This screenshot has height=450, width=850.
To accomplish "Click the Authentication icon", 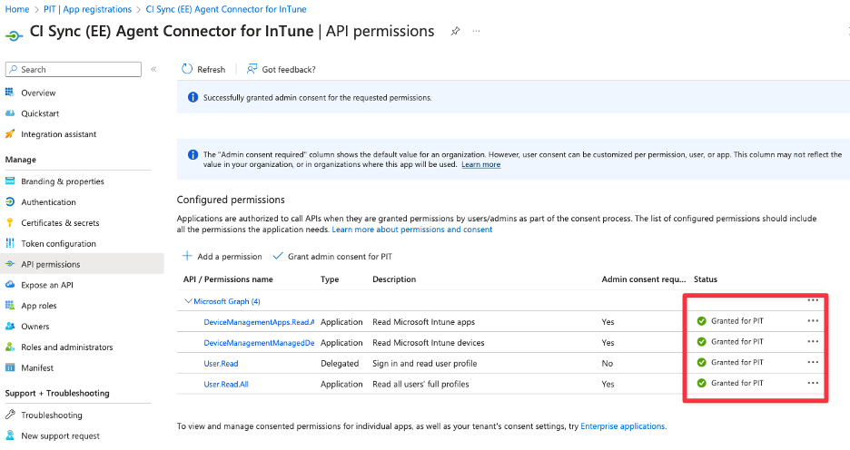I will coord(10,201).
